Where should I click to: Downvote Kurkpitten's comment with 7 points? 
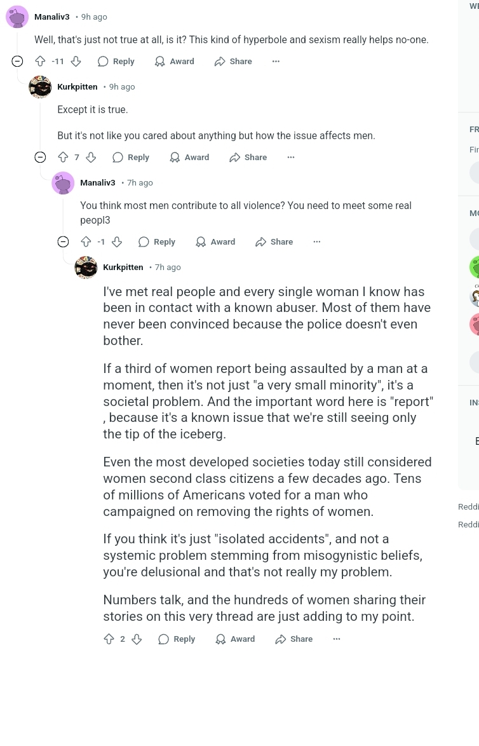[91, 158]
